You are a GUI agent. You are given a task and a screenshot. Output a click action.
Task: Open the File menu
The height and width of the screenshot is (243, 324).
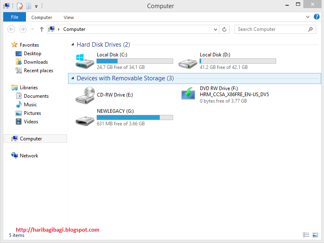pos(15,17)
